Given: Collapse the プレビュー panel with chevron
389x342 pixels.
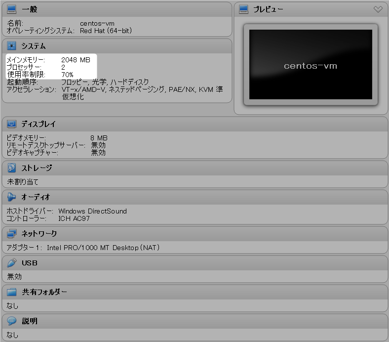Looking at the screenshot, I should [x=378, y=9].
